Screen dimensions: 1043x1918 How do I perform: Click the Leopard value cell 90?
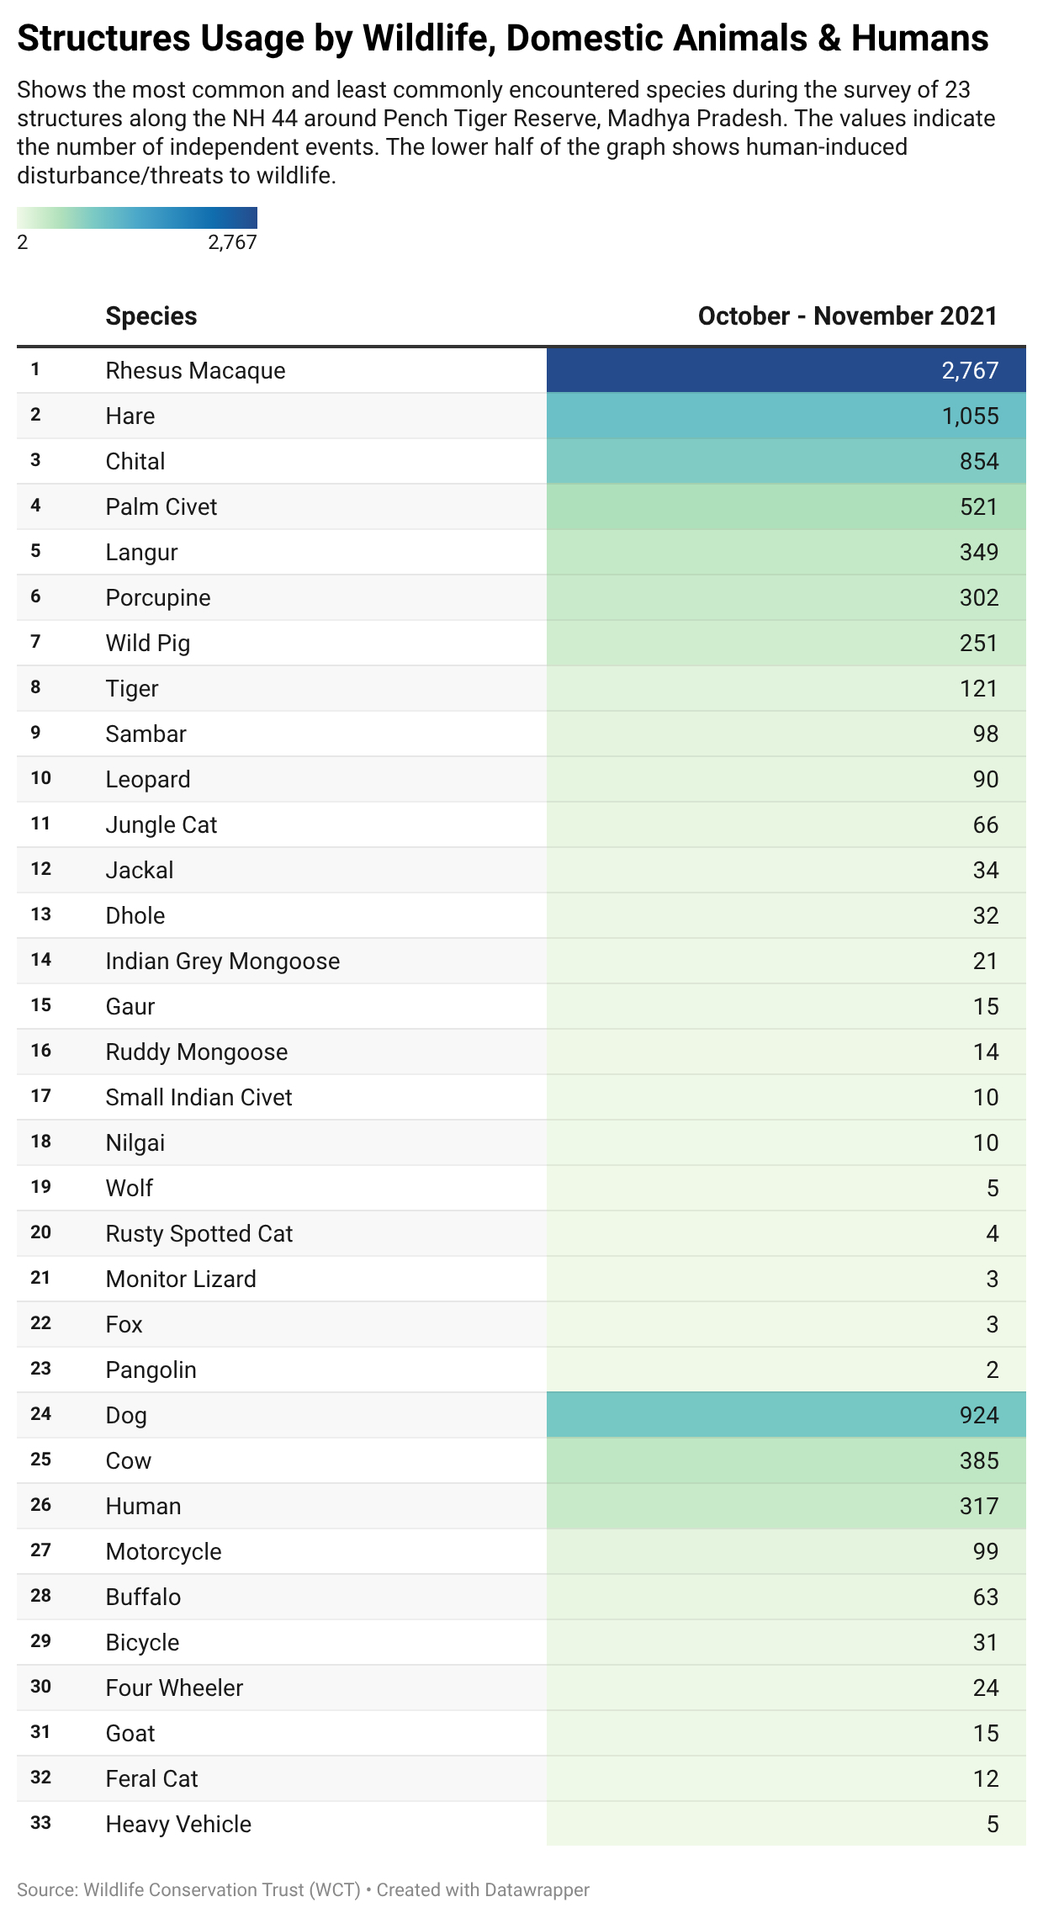985,780
